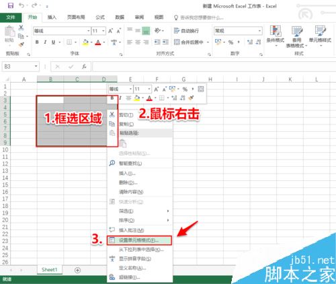
Task: Toggle Italic in the ribbon font group
Action: coord(45,42)
